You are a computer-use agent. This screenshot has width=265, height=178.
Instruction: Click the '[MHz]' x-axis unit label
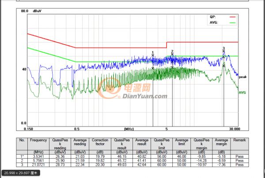pyautogui.click(x=129, y=129)
